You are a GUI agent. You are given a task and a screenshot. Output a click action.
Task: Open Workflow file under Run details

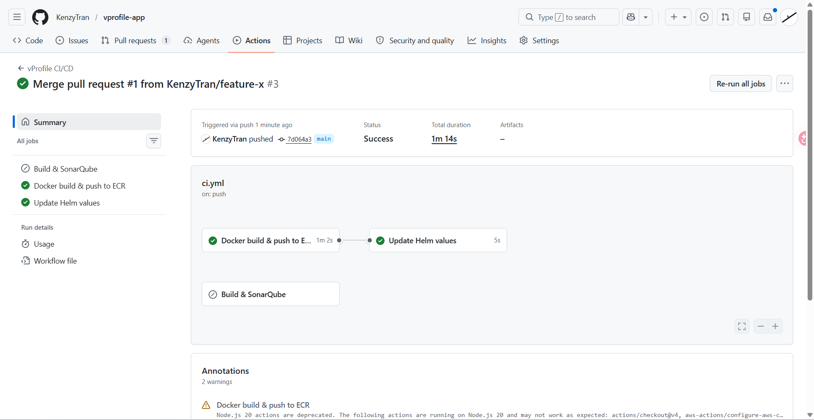tap(89, 261)
